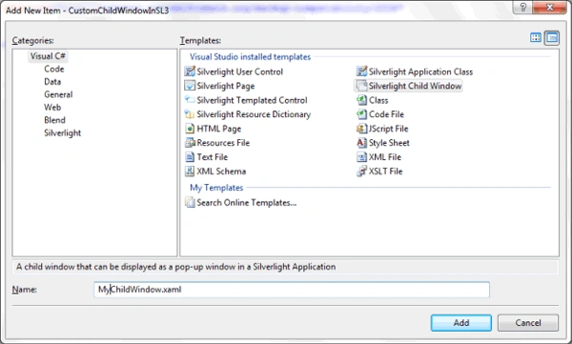Image resolution: width=572 pixels, height=344 pixels.
Task: Select the Silverlight Page template icon
Action: [190, 86]
